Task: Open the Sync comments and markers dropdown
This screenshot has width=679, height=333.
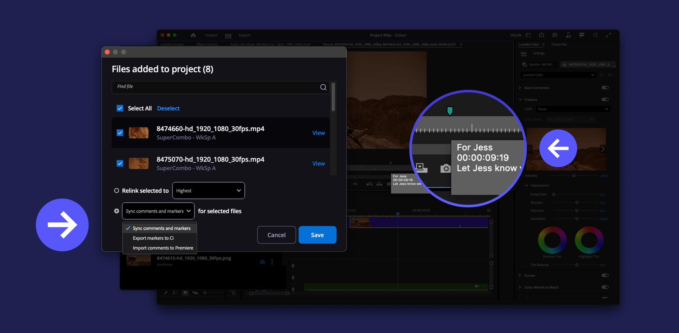Action: point(158,211)
